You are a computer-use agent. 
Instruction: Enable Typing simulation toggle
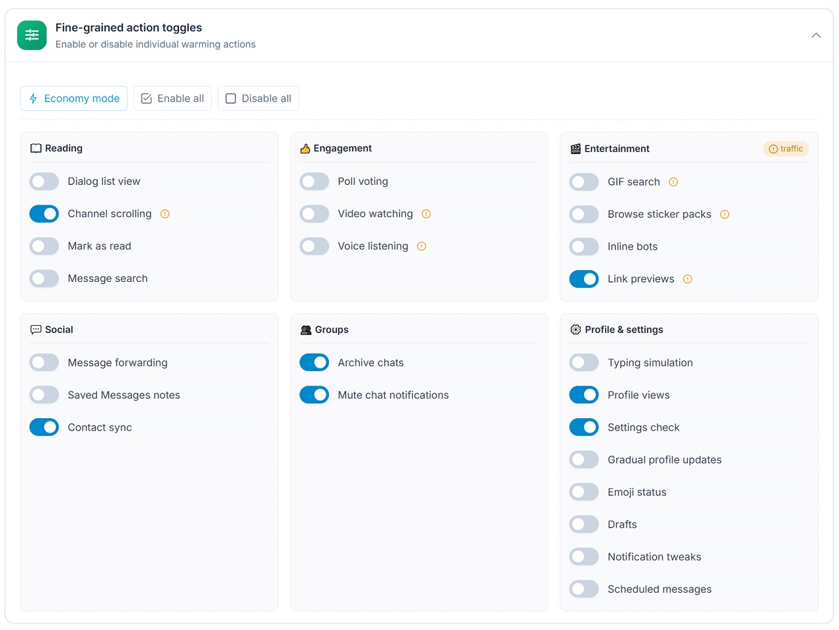[584, 363]
